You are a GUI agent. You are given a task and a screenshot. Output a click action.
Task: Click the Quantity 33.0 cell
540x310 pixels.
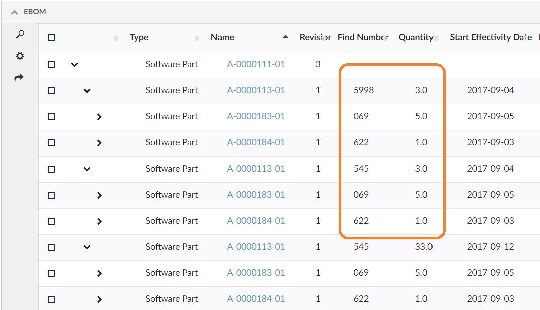423,247
